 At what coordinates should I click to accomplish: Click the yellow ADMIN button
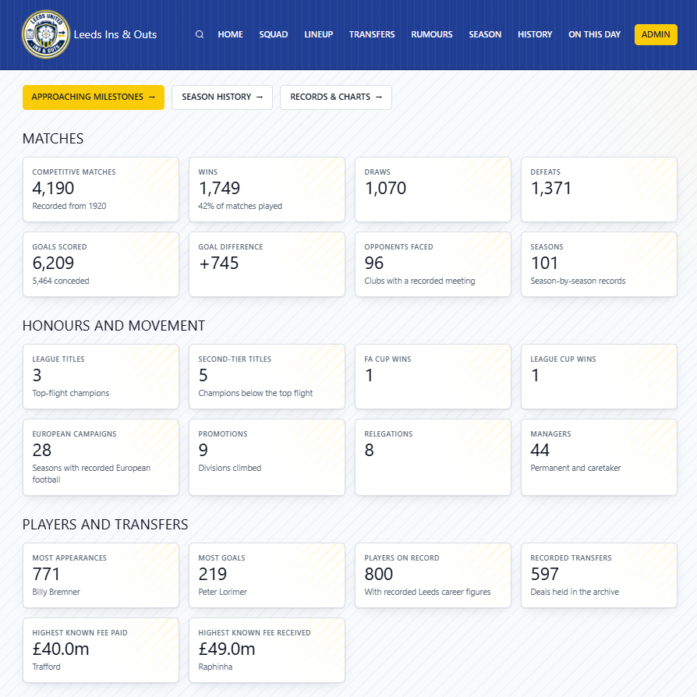click(x=656, y=34)
